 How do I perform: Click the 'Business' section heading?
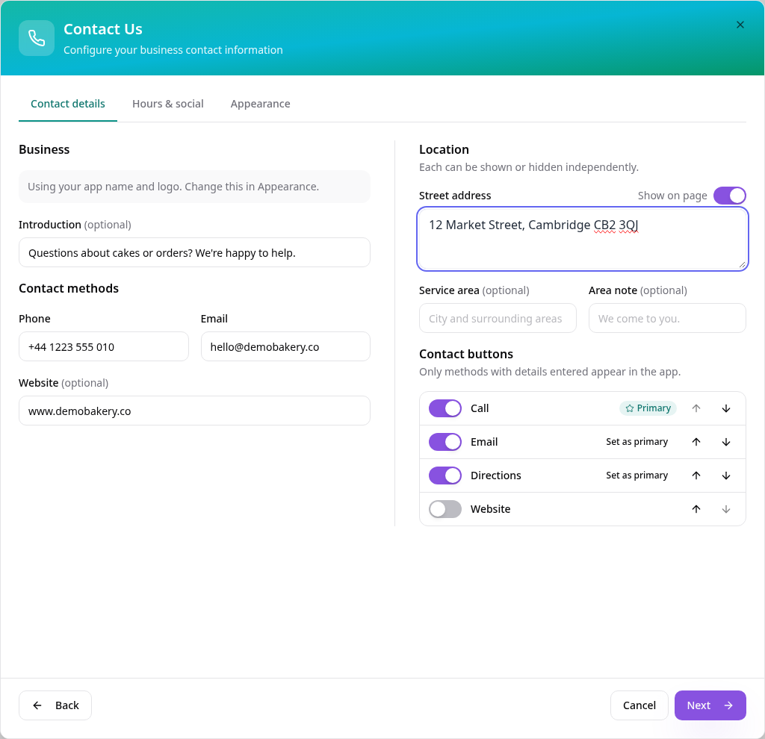coord(44,149)
